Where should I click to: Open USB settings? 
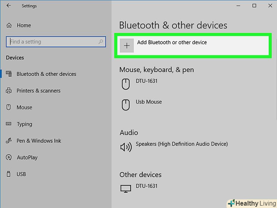(x=21, y=174)
